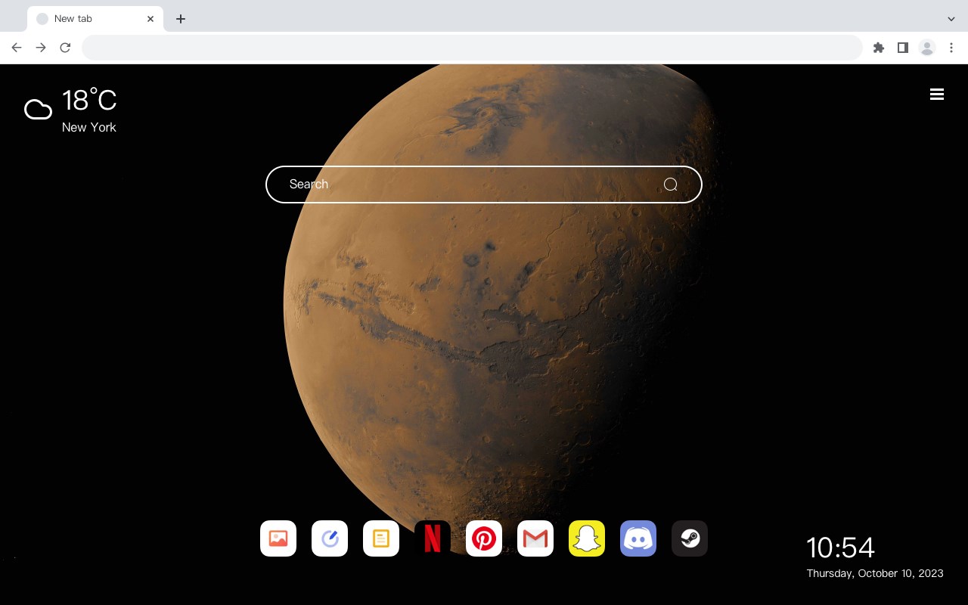The height and width of the screenshot is (605, 968).
Task: Open the yellow notes shortcut icon
Action: [x=381, y=538]
